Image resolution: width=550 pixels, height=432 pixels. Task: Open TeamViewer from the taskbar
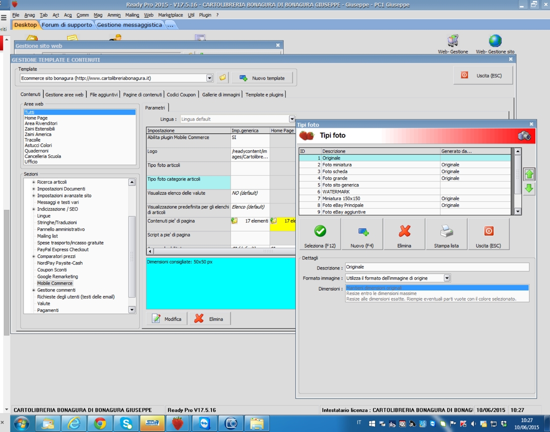204,423
